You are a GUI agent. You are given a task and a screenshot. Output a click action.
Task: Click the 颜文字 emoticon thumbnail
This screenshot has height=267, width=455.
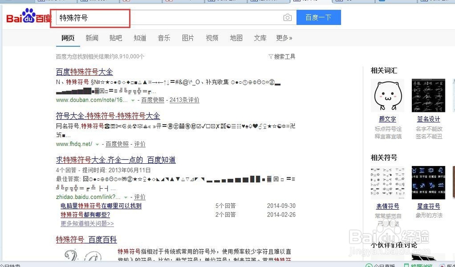coord(387,95)
